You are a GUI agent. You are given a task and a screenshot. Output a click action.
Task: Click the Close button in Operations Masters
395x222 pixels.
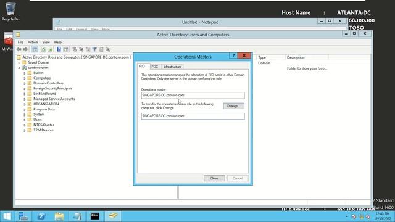coord(214,178)
